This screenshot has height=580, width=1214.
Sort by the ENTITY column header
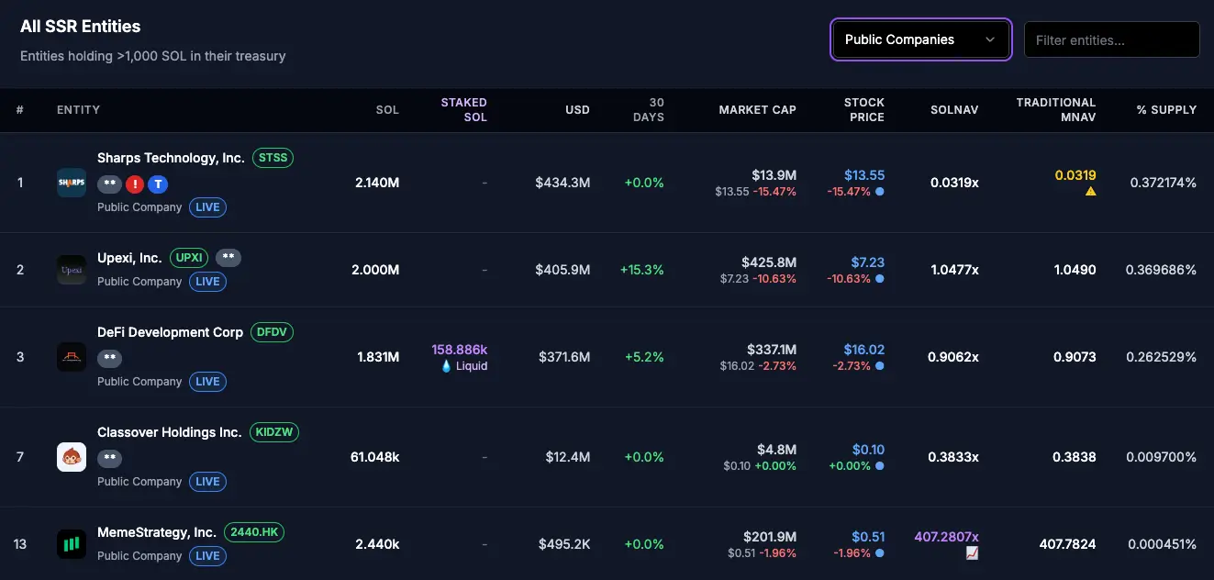pyautogui.click(x=79, y=110)
